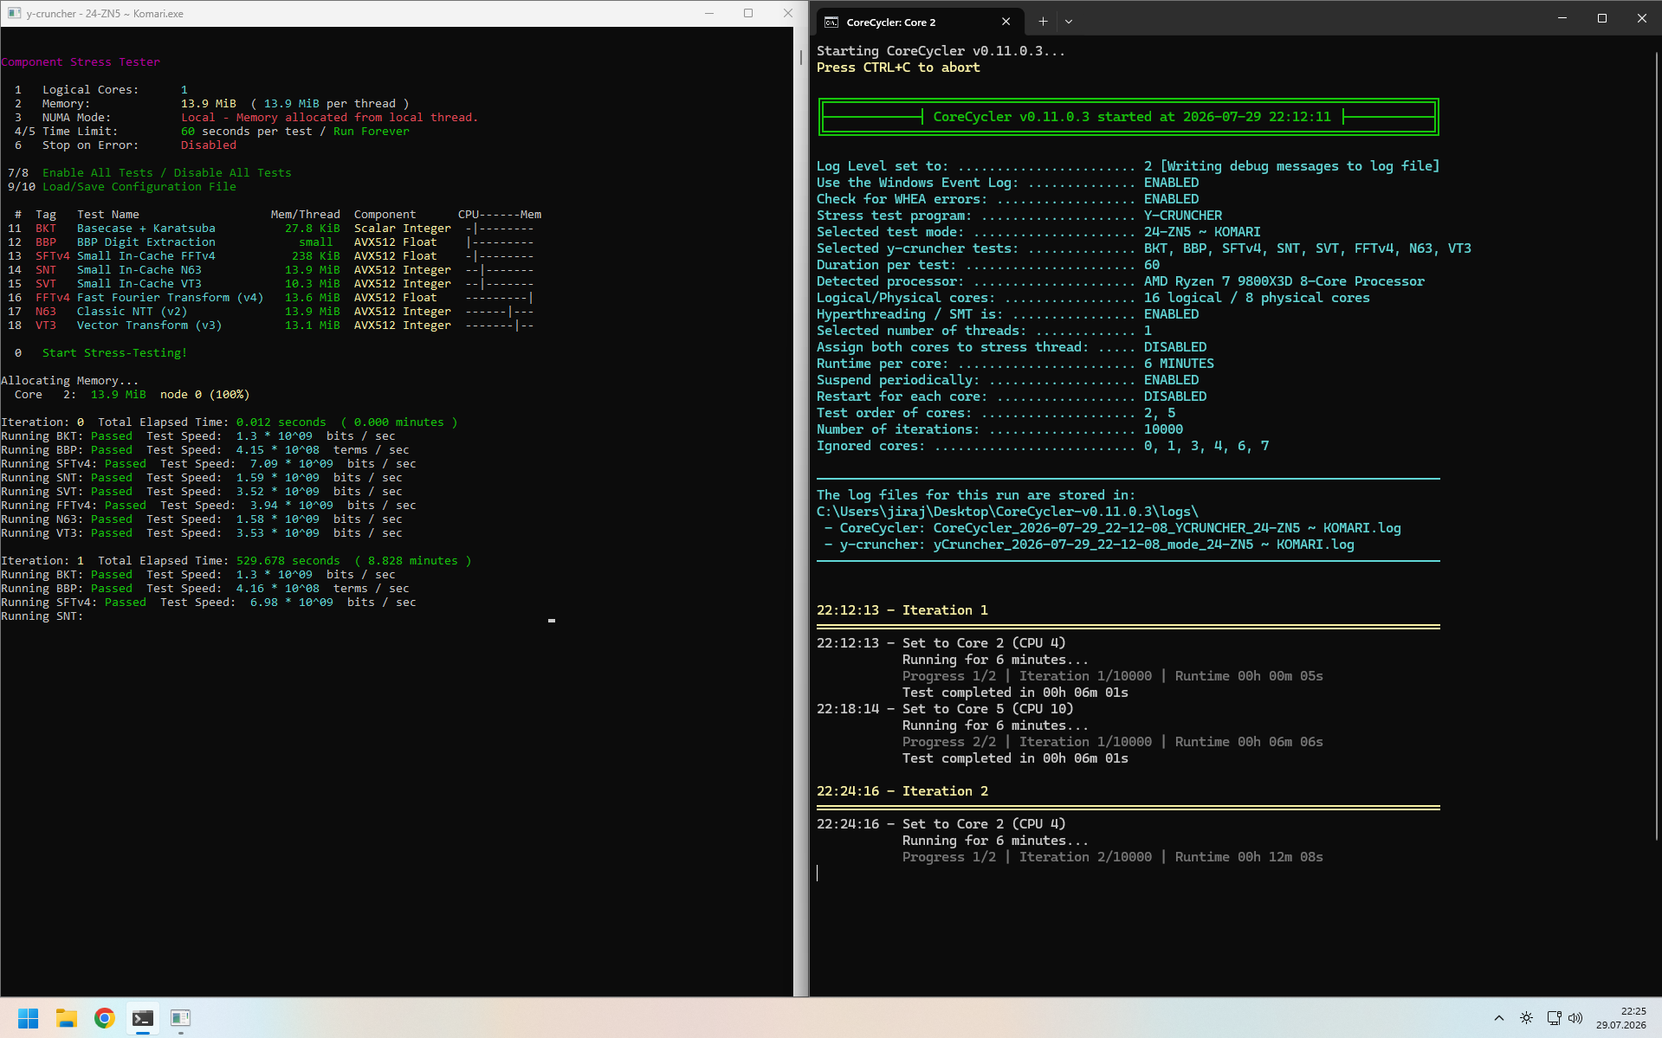Image resolution: width=1662 pixels, height=1038 pixels.
Task: Open new tab in Windows Terminal
Action: pyautogui.click(x=1043, y=22)
